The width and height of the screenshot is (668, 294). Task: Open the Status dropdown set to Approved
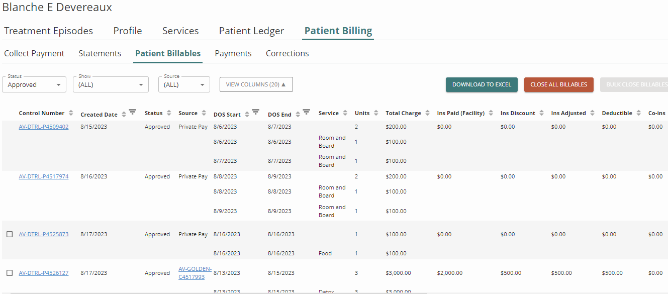coord(34,84)
